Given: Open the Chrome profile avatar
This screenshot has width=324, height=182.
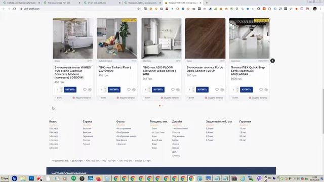Looking at the screenshot, I should click(315, 9).
